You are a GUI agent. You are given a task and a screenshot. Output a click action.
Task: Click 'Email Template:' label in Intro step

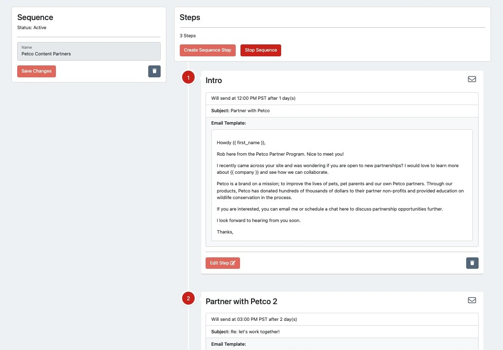tap(229, 123)
